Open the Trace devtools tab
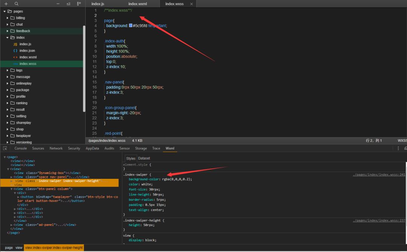The width and height of the screenshot is (407, 252). 156,148
